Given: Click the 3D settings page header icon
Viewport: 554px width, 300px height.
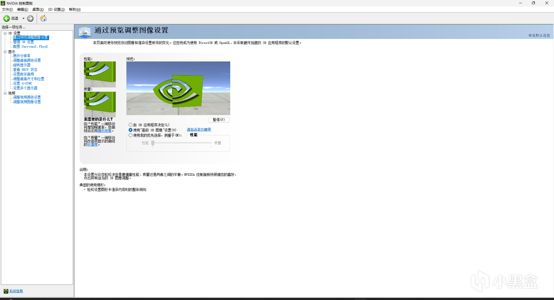Looking at the screenshot, I should (x=85, y=32).
